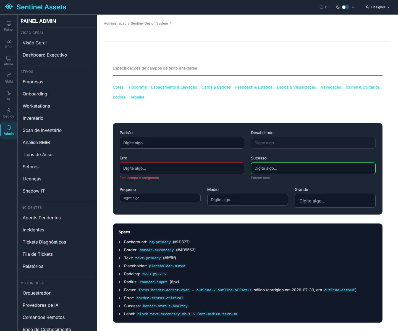The height and width of the screenshot is (331, 398).
Task: Click Sentinel Design System breadcrumb
Action: 149,23
